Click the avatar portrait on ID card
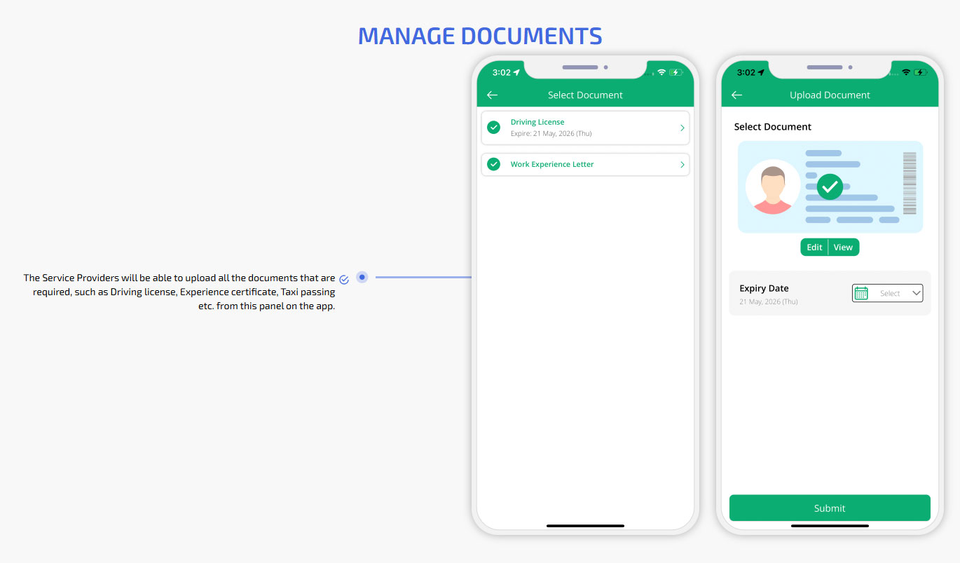960x563 pixels. [x=773, y=186]
